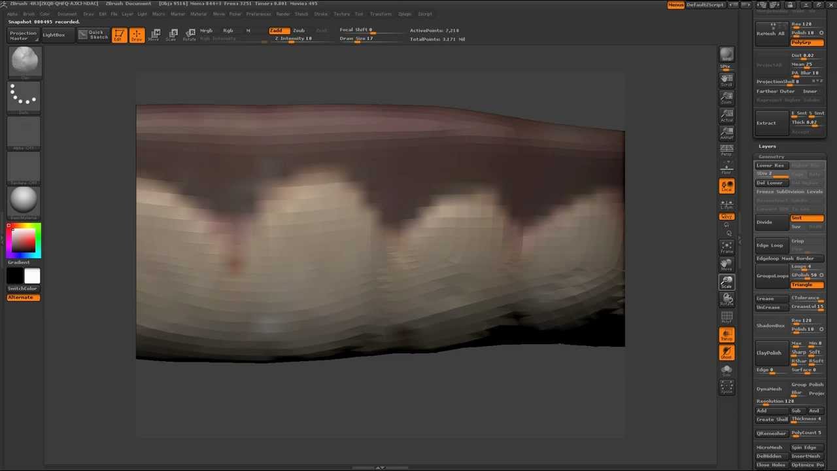Click the Zoom canvas icon
The width and height of the screenshot is (837, 471).
(726, 97)
